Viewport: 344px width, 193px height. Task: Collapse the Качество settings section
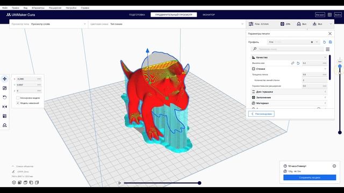289,57
